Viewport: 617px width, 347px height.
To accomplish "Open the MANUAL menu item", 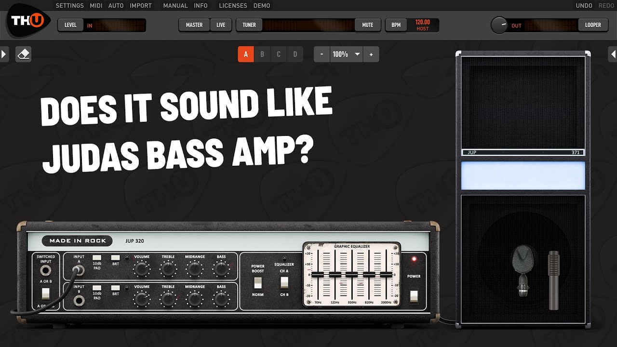I will (x=175, y=6).
